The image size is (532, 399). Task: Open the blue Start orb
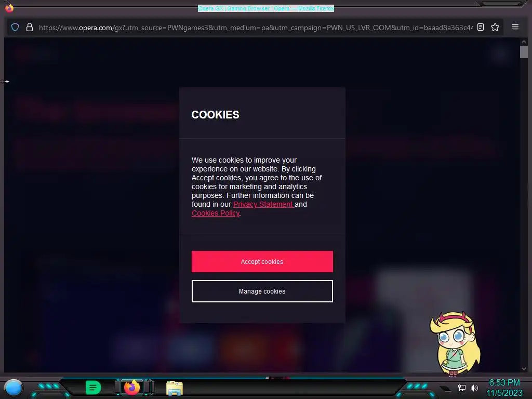(14, 388)
